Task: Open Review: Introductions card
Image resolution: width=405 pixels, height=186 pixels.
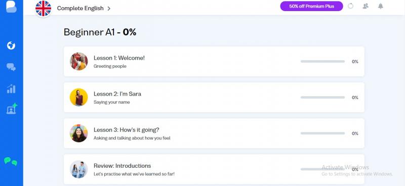Action: (x=214, y=169)
